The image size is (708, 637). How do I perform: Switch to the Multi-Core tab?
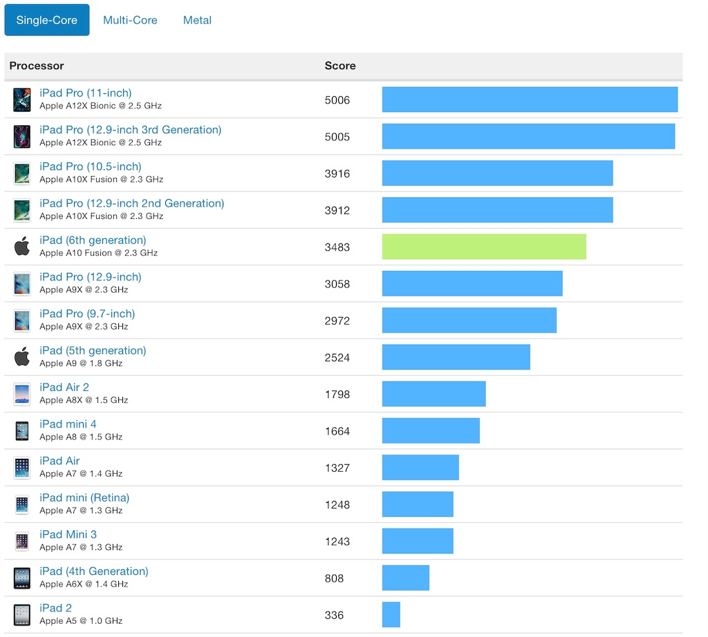pos(130,20)
